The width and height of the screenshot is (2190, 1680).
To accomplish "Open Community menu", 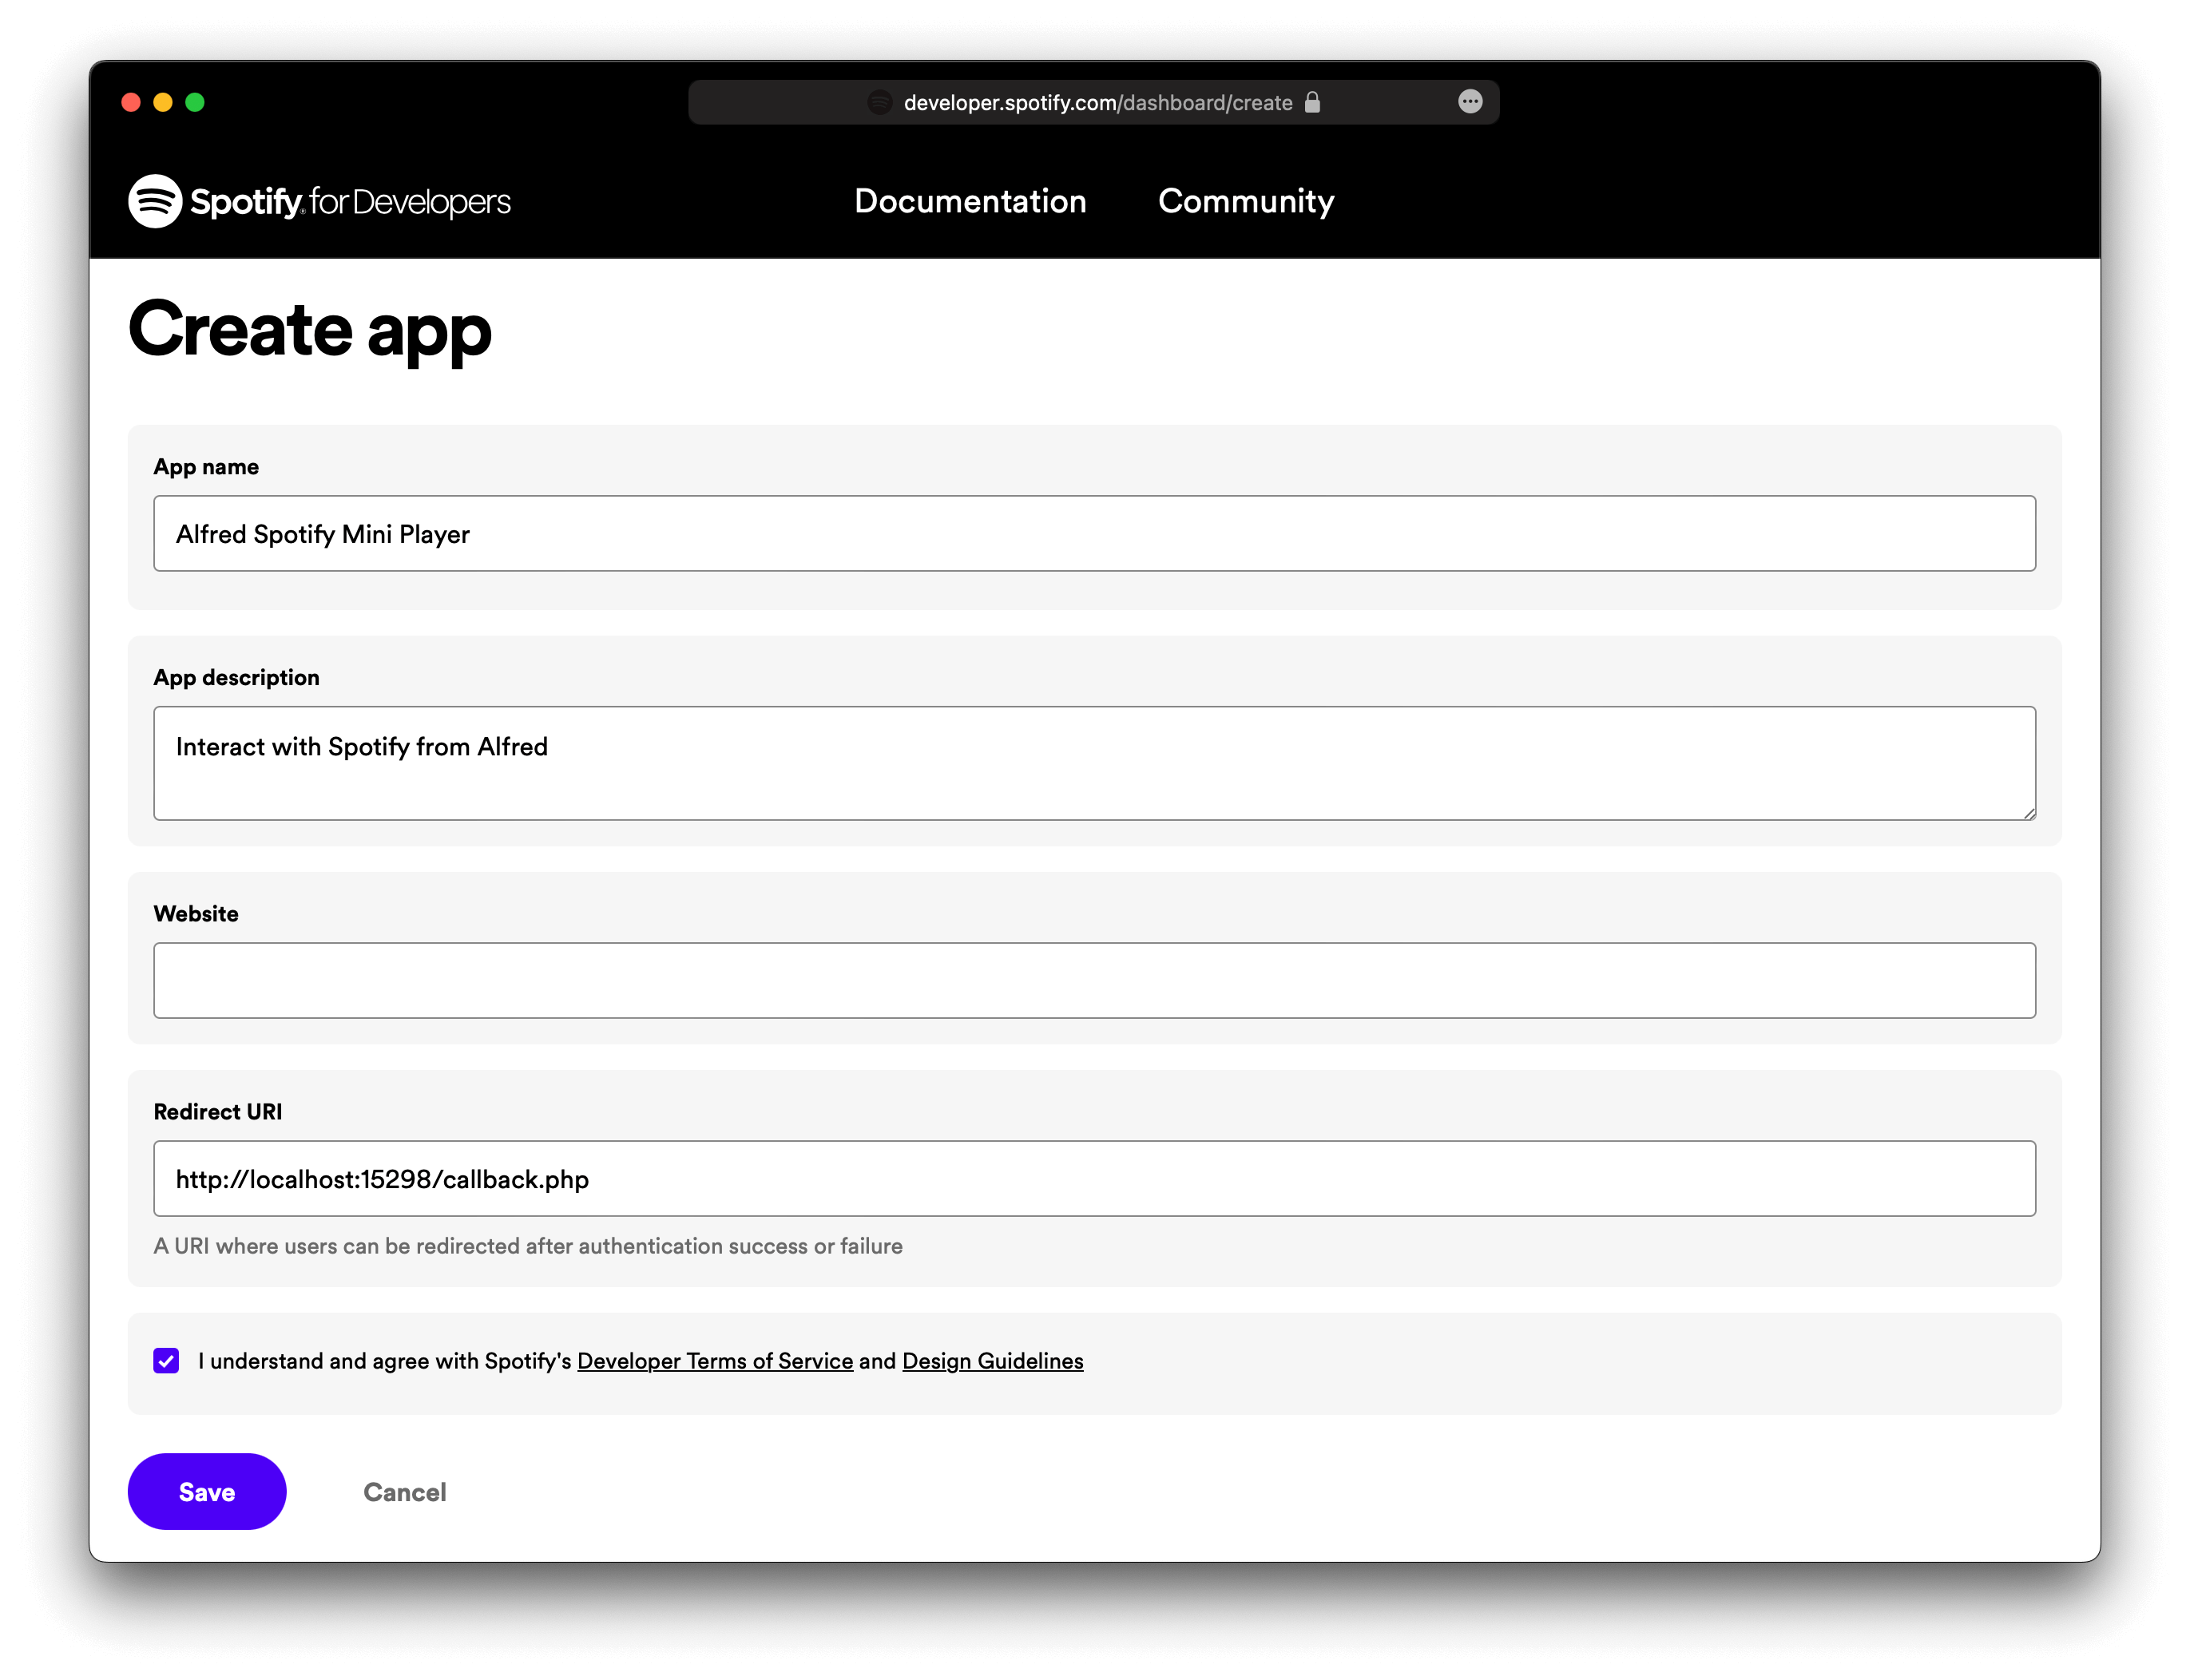I will (1246, 201).
